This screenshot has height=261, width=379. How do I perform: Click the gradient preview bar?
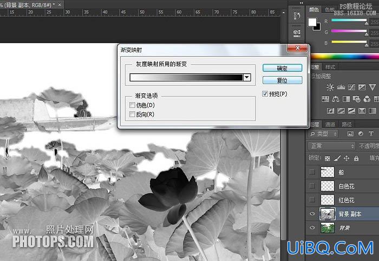point(186,77)
